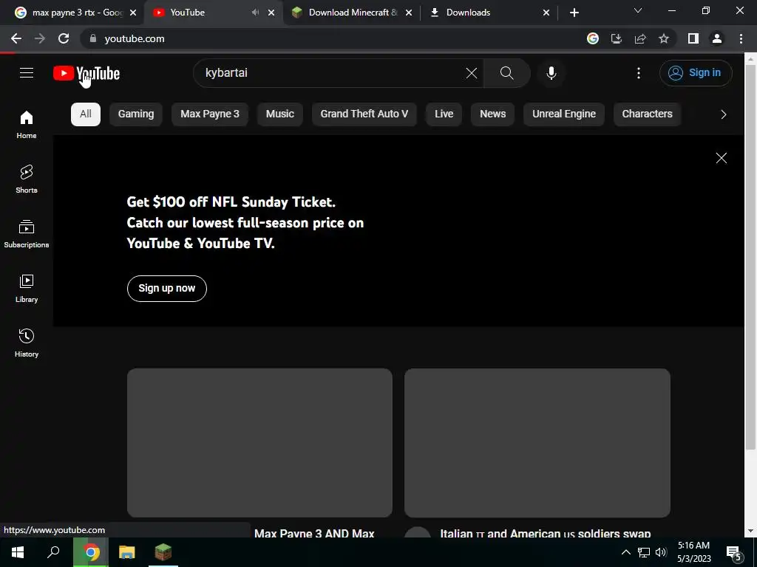The height and width of the screenshot is (567, 757).
Task: Start voice search with the microphone
Action: (x=551, y=73)
